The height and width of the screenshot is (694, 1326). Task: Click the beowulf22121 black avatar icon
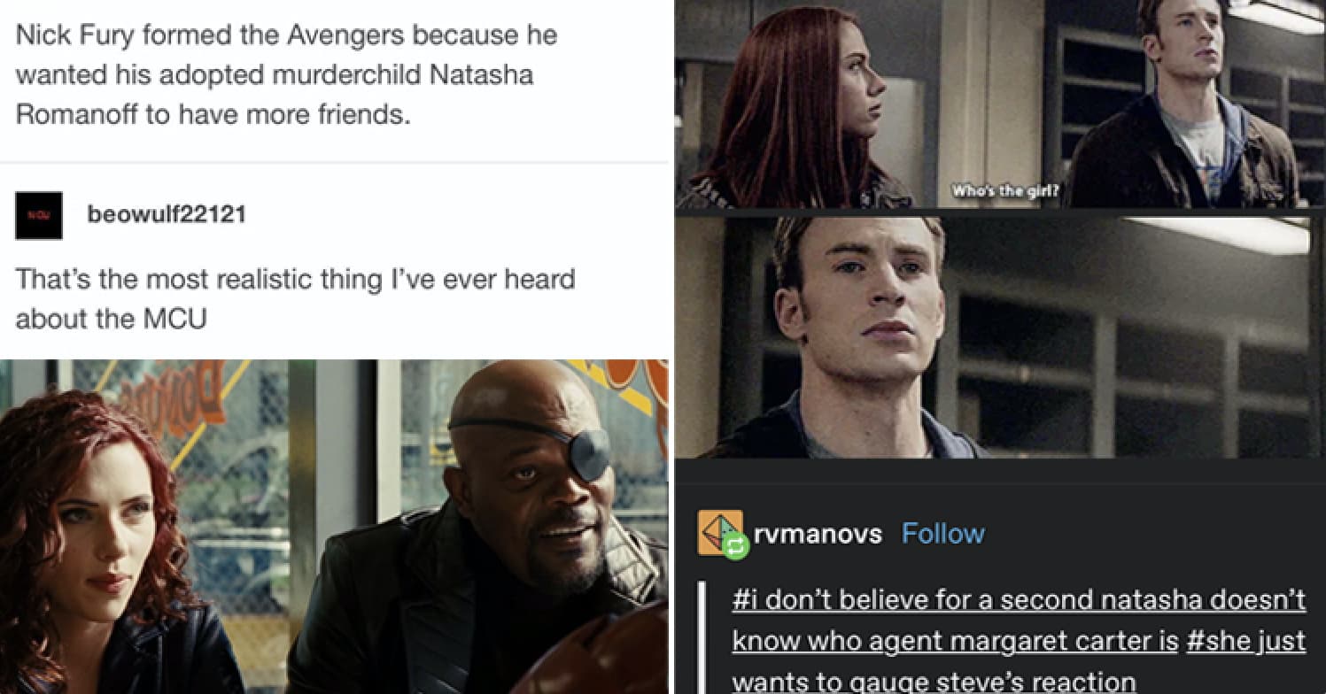pos(39,215)
